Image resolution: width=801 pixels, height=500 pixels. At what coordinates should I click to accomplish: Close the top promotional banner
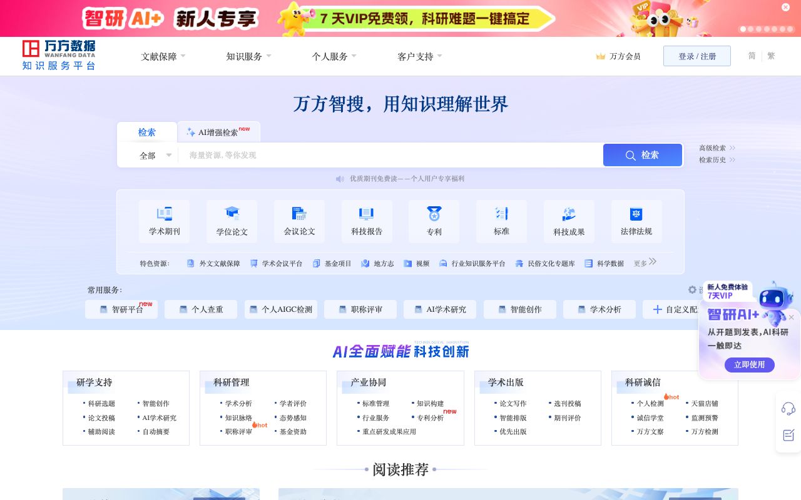coord(785,7)
